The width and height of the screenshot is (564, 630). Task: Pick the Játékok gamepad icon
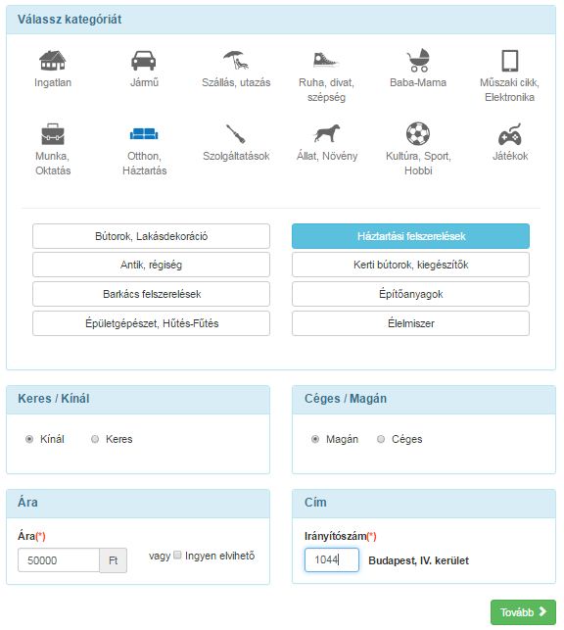[510, 134]
